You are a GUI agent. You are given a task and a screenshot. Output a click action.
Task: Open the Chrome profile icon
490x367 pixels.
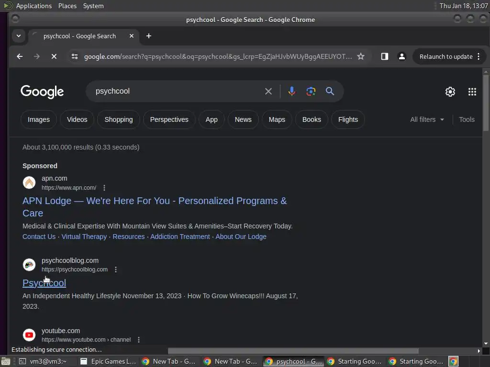tap(402, 56)
